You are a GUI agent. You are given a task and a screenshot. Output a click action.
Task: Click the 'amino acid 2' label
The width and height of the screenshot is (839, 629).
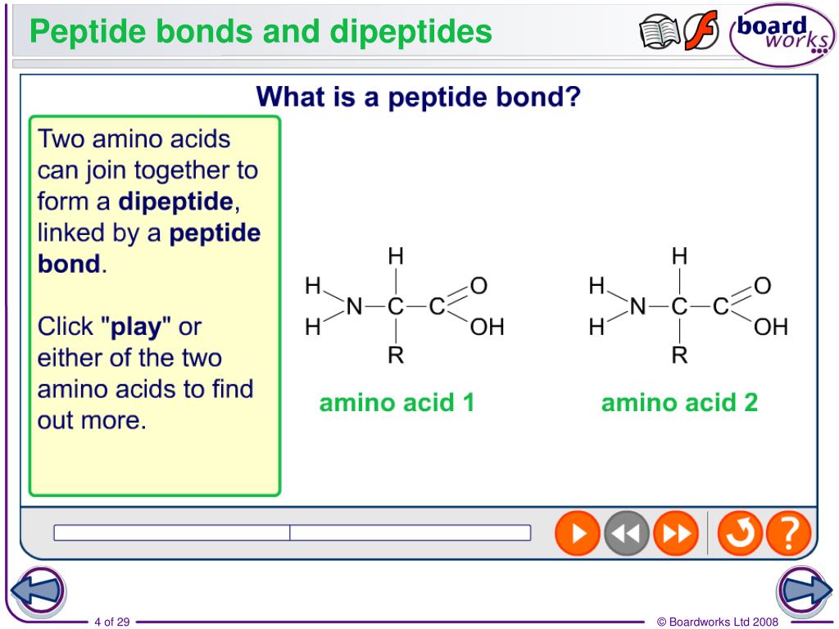click(x=679, y=403)
